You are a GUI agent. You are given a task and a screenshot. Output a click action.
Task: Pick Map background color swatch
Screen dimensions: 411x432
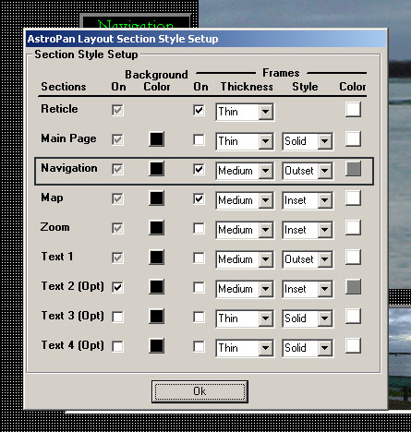tap(157, 198)
